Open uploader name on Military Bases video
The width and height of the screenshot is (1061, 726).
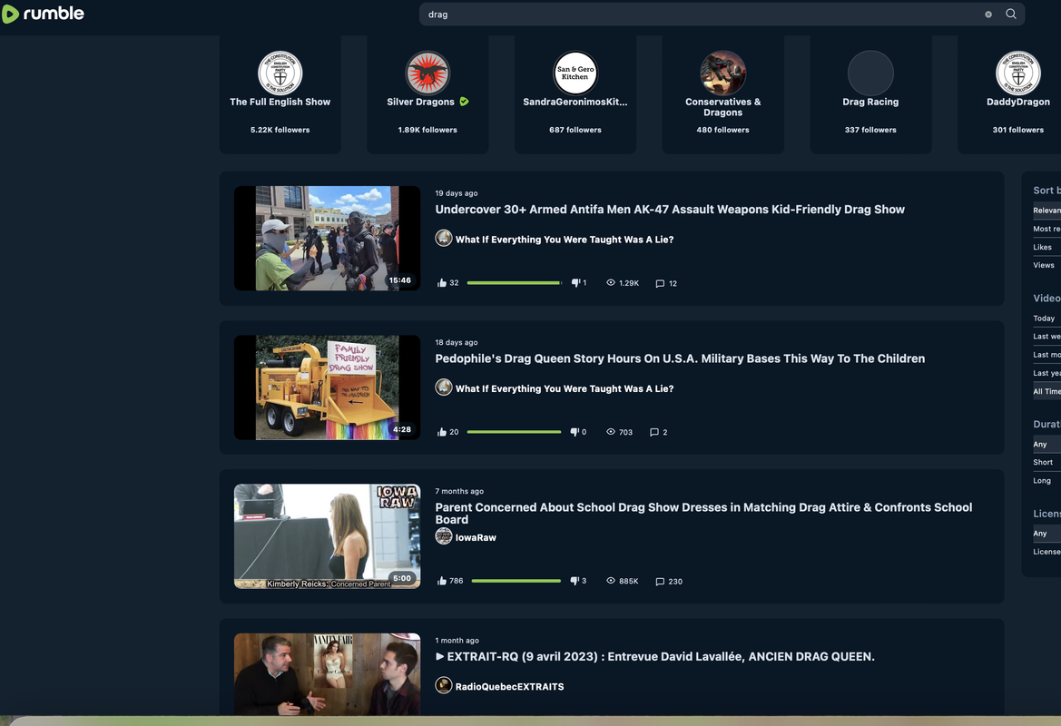click(x=565, y=388)
